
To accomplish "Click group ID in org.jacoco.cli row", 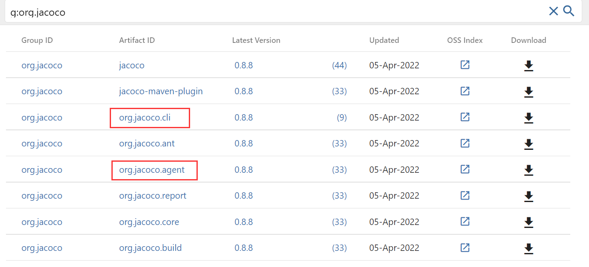I will tap(42, 118).
